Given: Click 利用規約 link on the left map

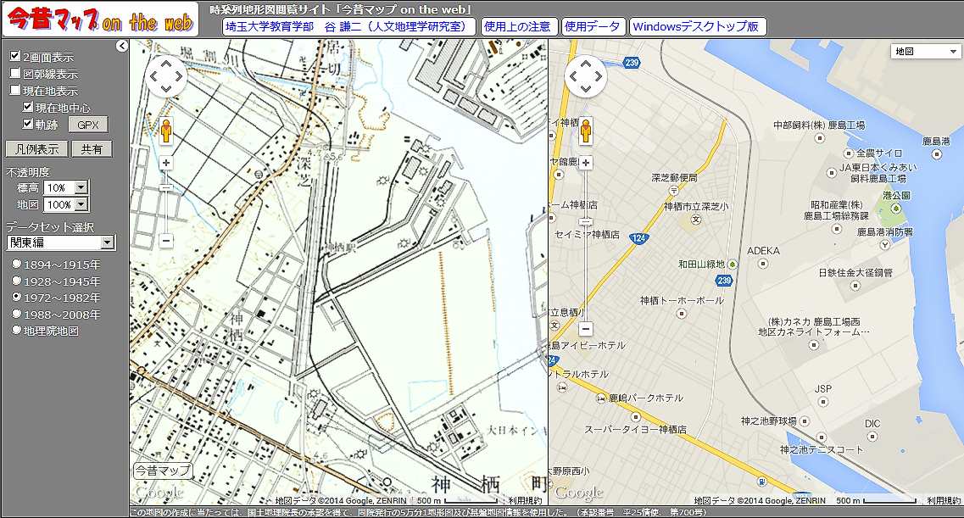Looking at the screenshot, I should 525,501.
